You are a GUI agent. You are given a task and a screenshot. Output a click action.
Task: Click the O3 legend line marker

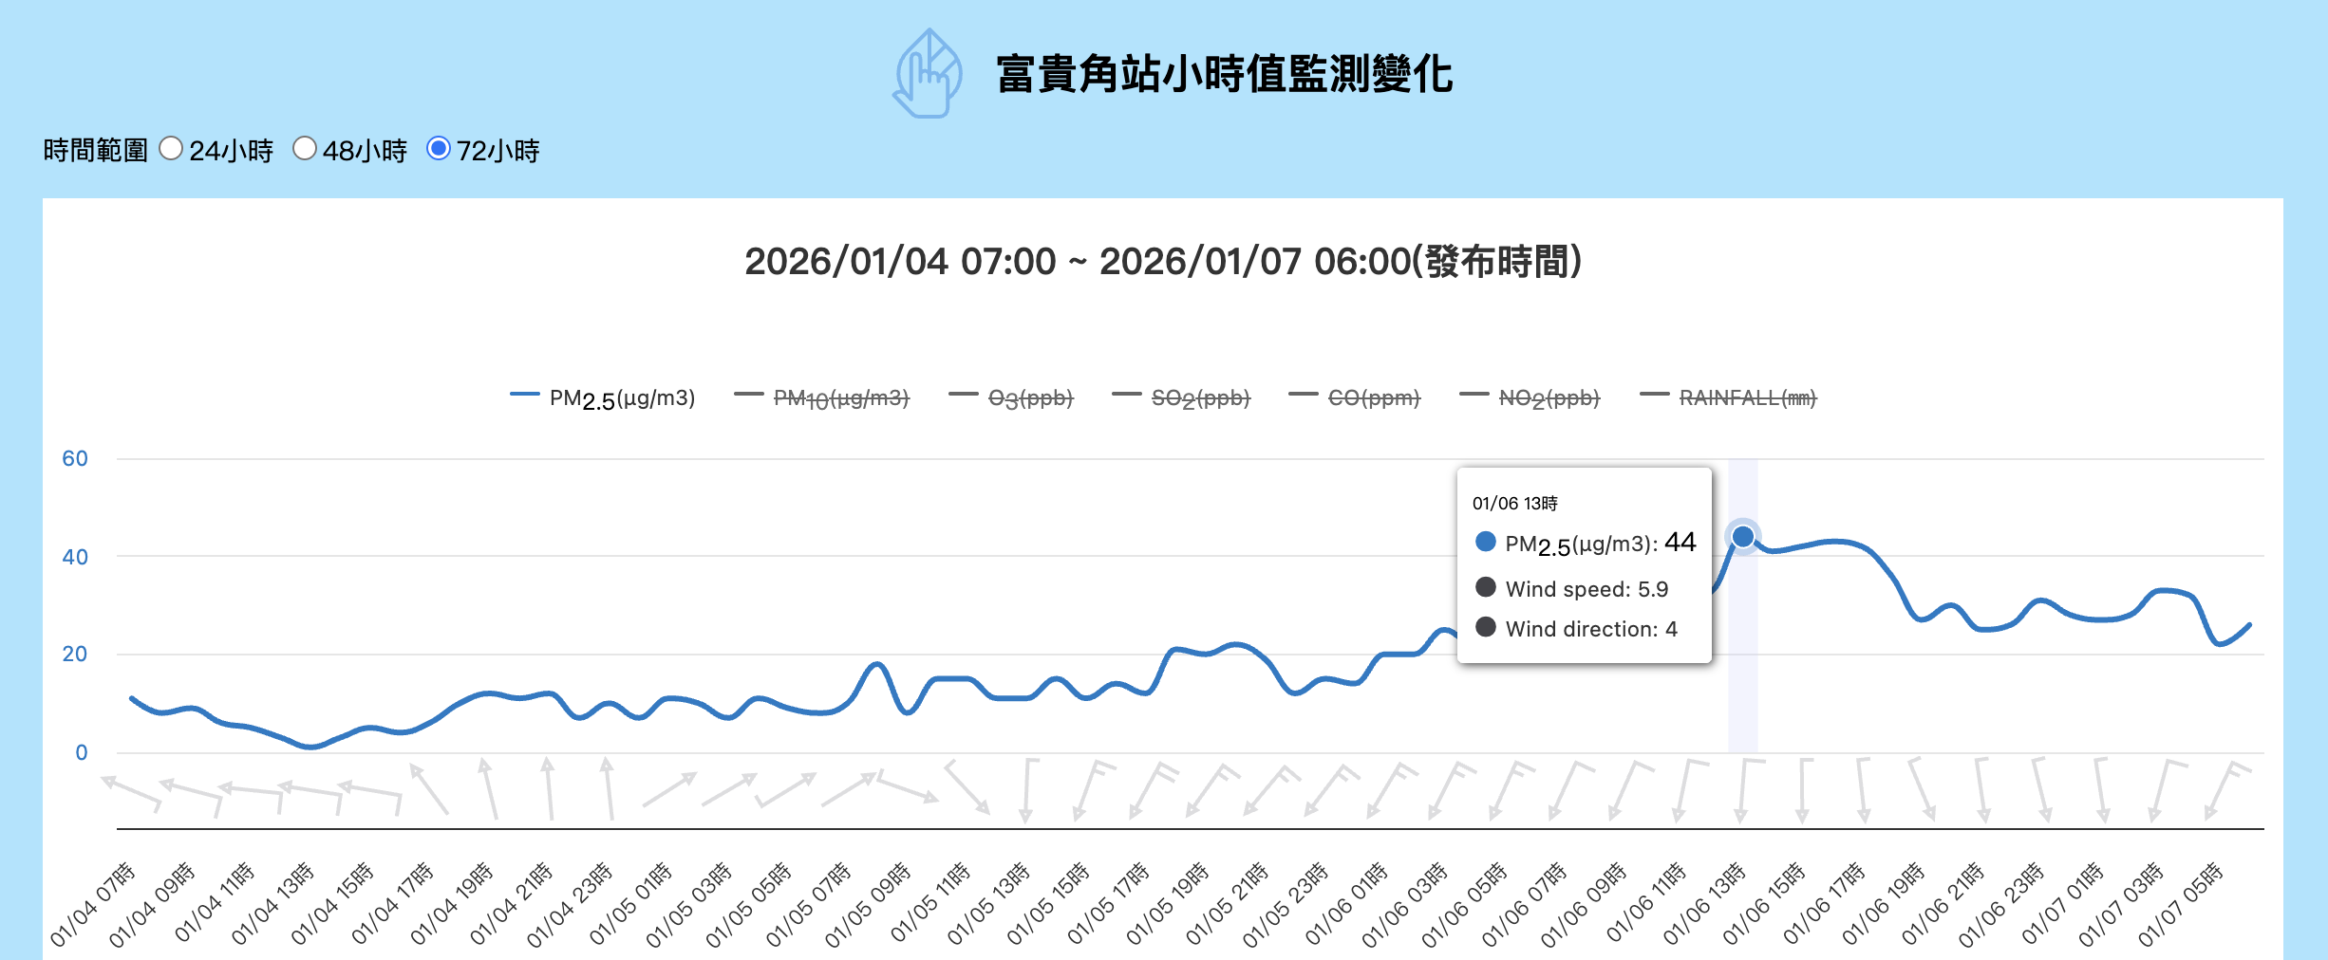click(963, 395)
